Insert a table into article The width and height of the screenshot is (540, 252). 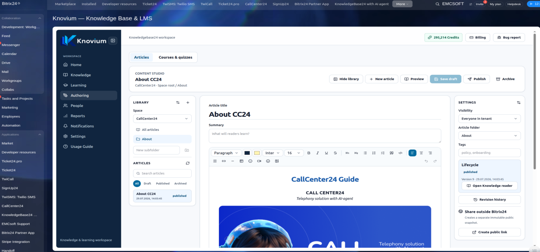pyautogui.click(x=241, y=161)
